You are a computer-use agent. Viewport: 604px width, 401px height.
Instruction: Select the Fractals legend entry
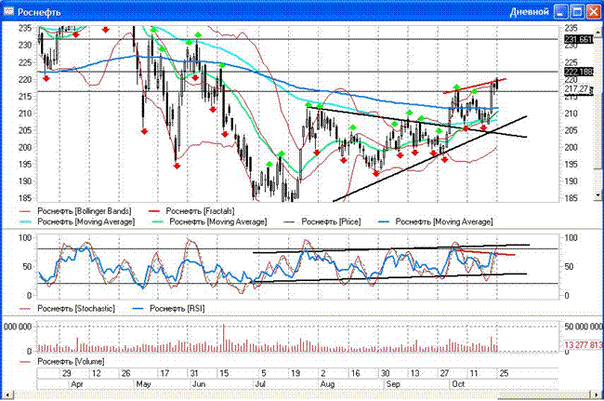pyautogui.click(x=191, y=211)
